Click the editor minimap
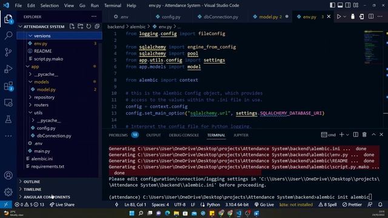Image resolution: width=388 pixels, height=218 pixels. point(373,47)
